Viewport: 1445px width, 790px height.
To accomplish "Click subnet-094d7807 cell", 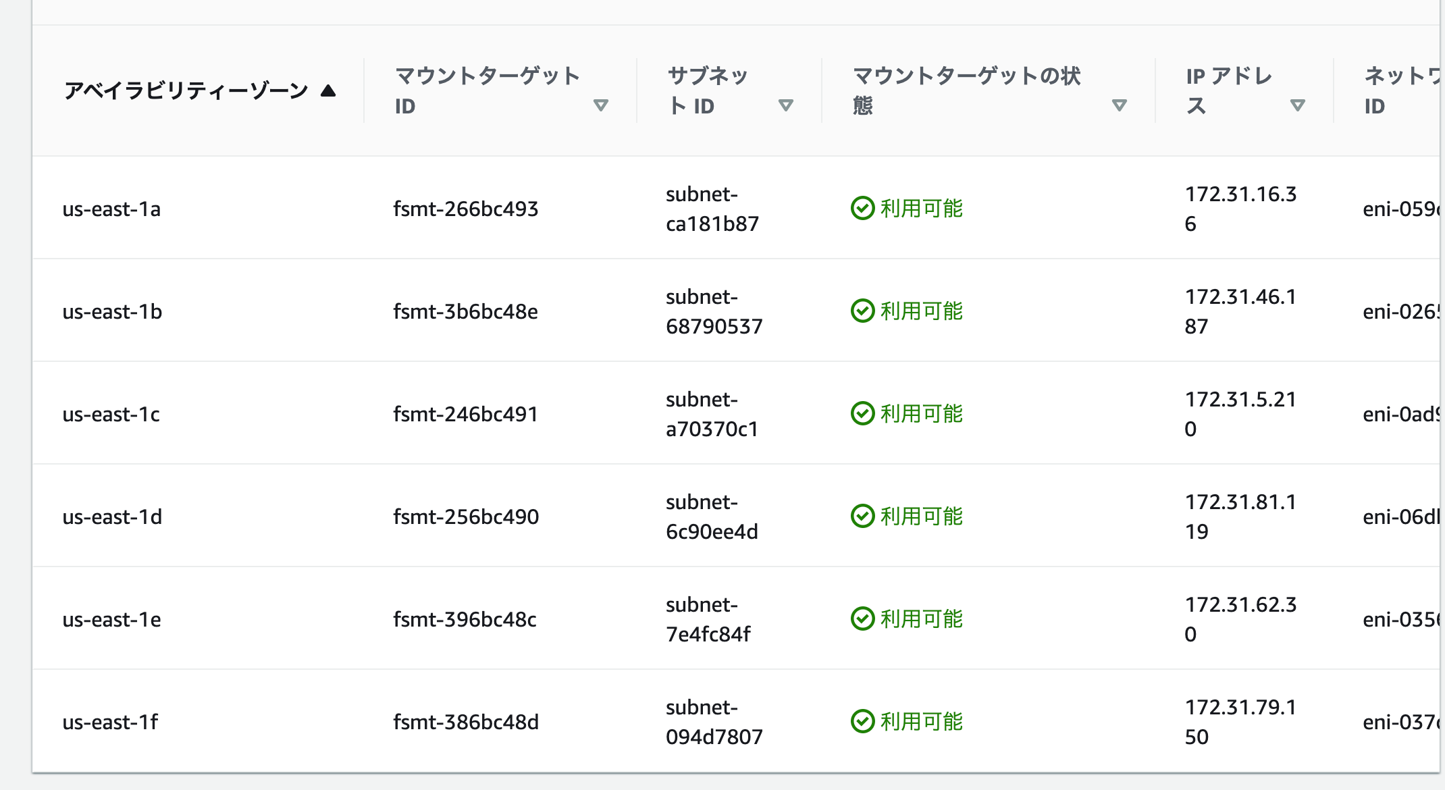I will click(714, 722).
